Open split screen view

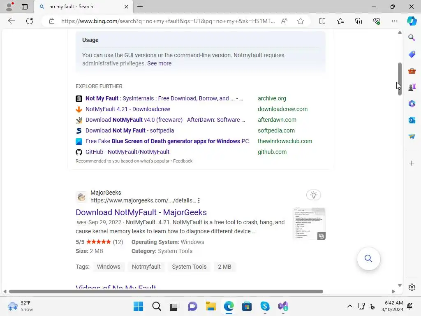322,21
